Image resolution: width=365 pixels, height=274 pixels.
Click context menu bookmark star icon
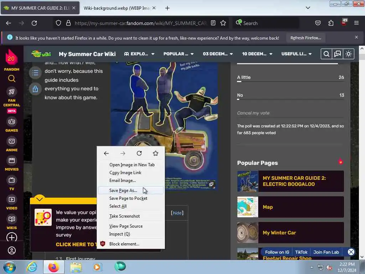(x=155, y=153)
